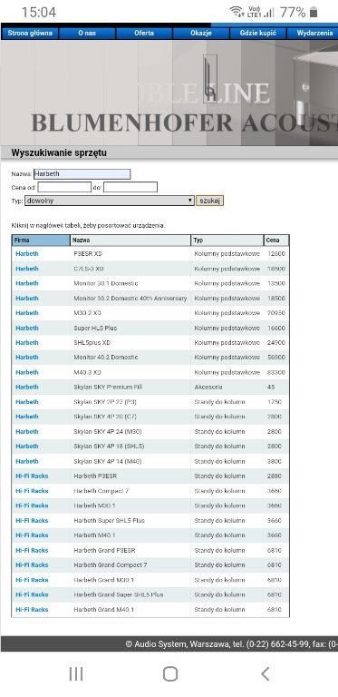Viewport: 338px width, 697px height.
Task: Open Hi-Fi Racks link for Harbeth P3ESR row
Action: pos(32,476)
